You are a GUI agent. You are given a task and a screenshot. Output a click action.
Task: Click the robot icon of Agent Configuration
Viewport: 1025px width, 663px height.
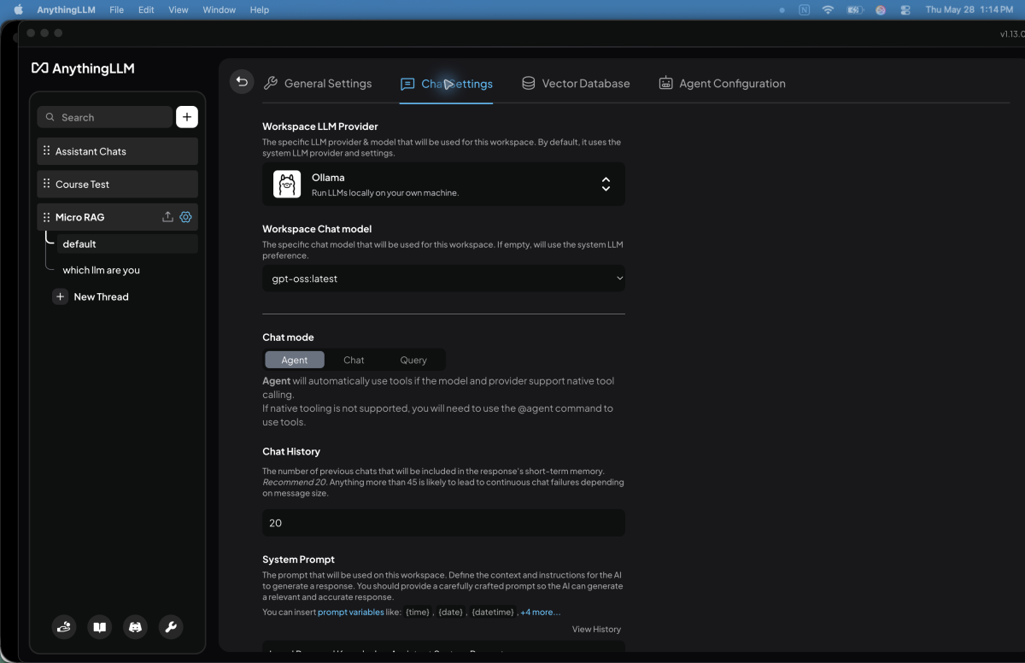(x=665, y=83)
